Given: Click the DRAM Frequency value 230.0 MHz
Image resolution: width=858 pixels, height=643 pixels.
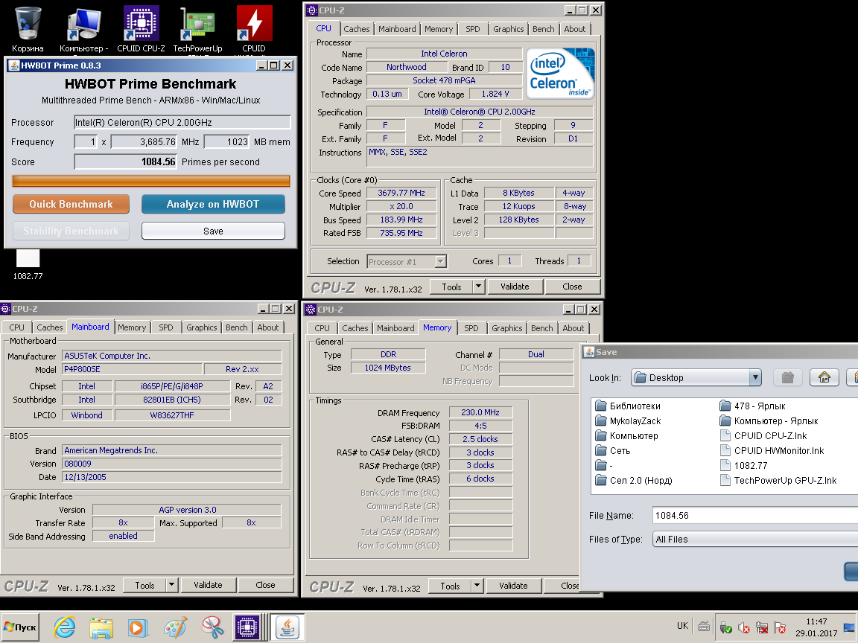Looking at the screenshot, I should tap(480, 412).
